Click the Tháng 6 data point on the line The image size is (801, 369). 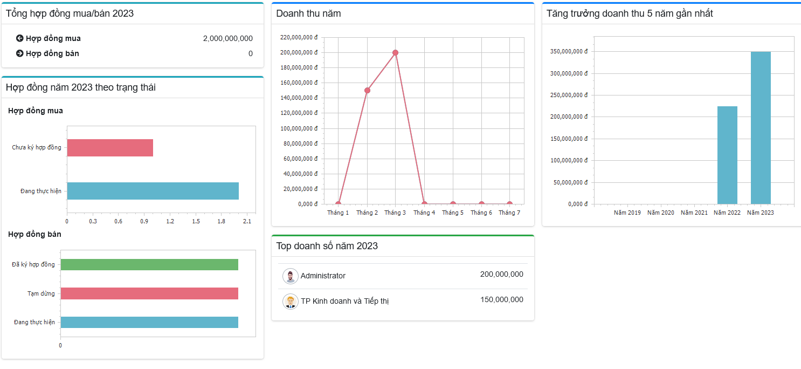click(481, 204)
